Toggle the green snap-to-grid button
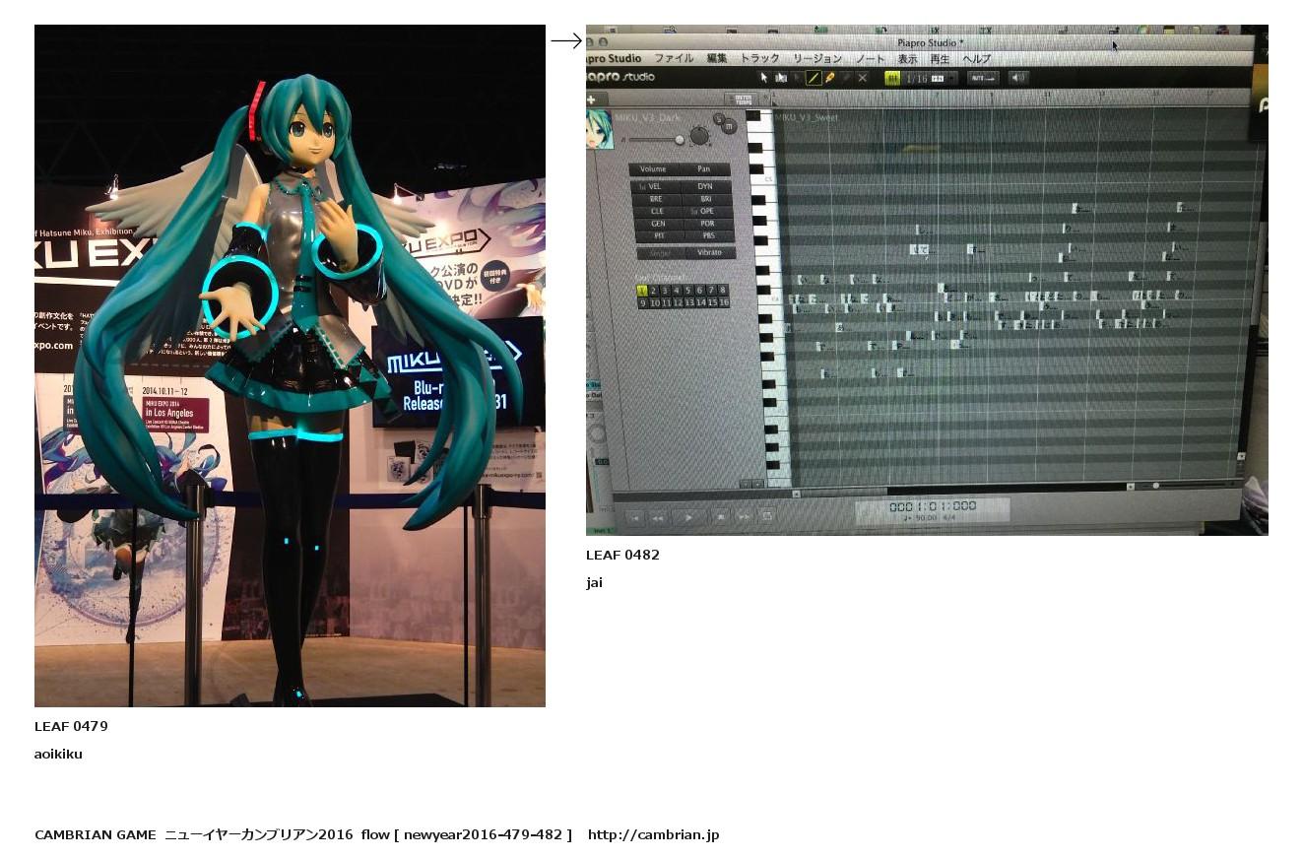The width and height of the screenshot is (1303, 859). coord(892,78)
